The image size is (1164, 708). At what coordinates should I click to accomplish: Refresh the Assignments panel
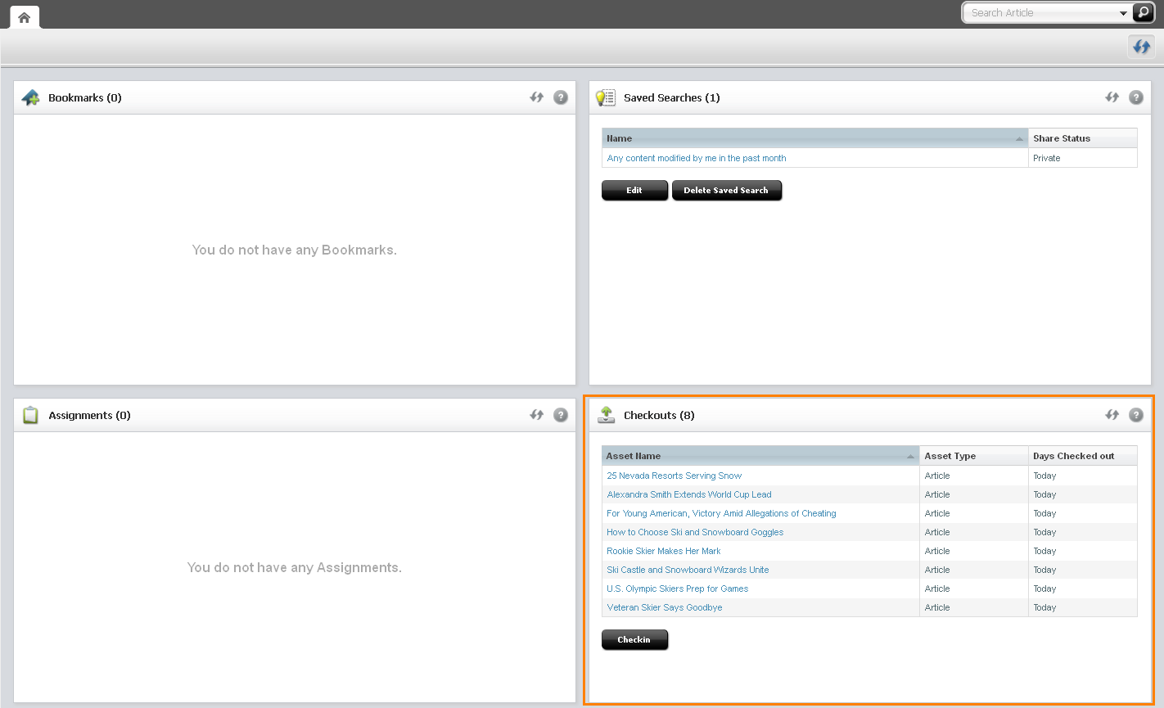tap(537, 415)
